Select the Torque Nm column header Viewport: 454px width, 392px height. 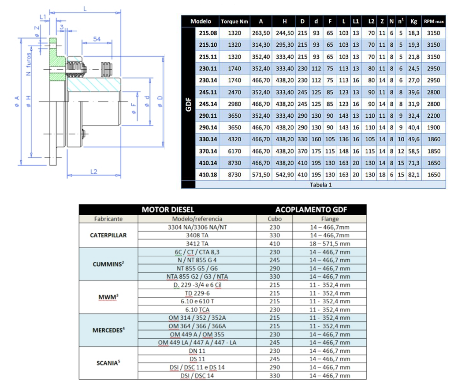click(234, 22)
